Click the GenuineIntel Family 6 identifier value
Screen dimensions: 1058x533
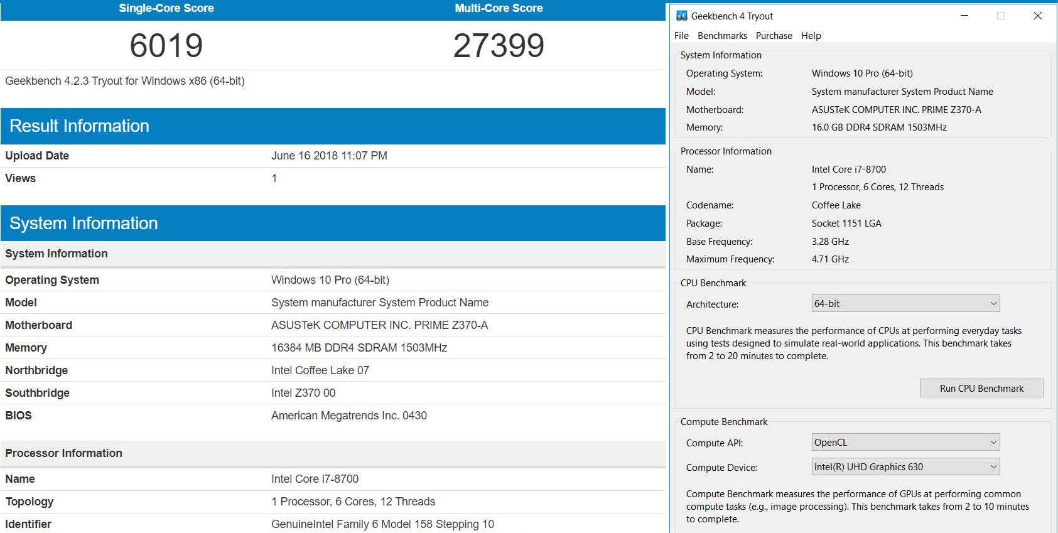click(383, 524)
